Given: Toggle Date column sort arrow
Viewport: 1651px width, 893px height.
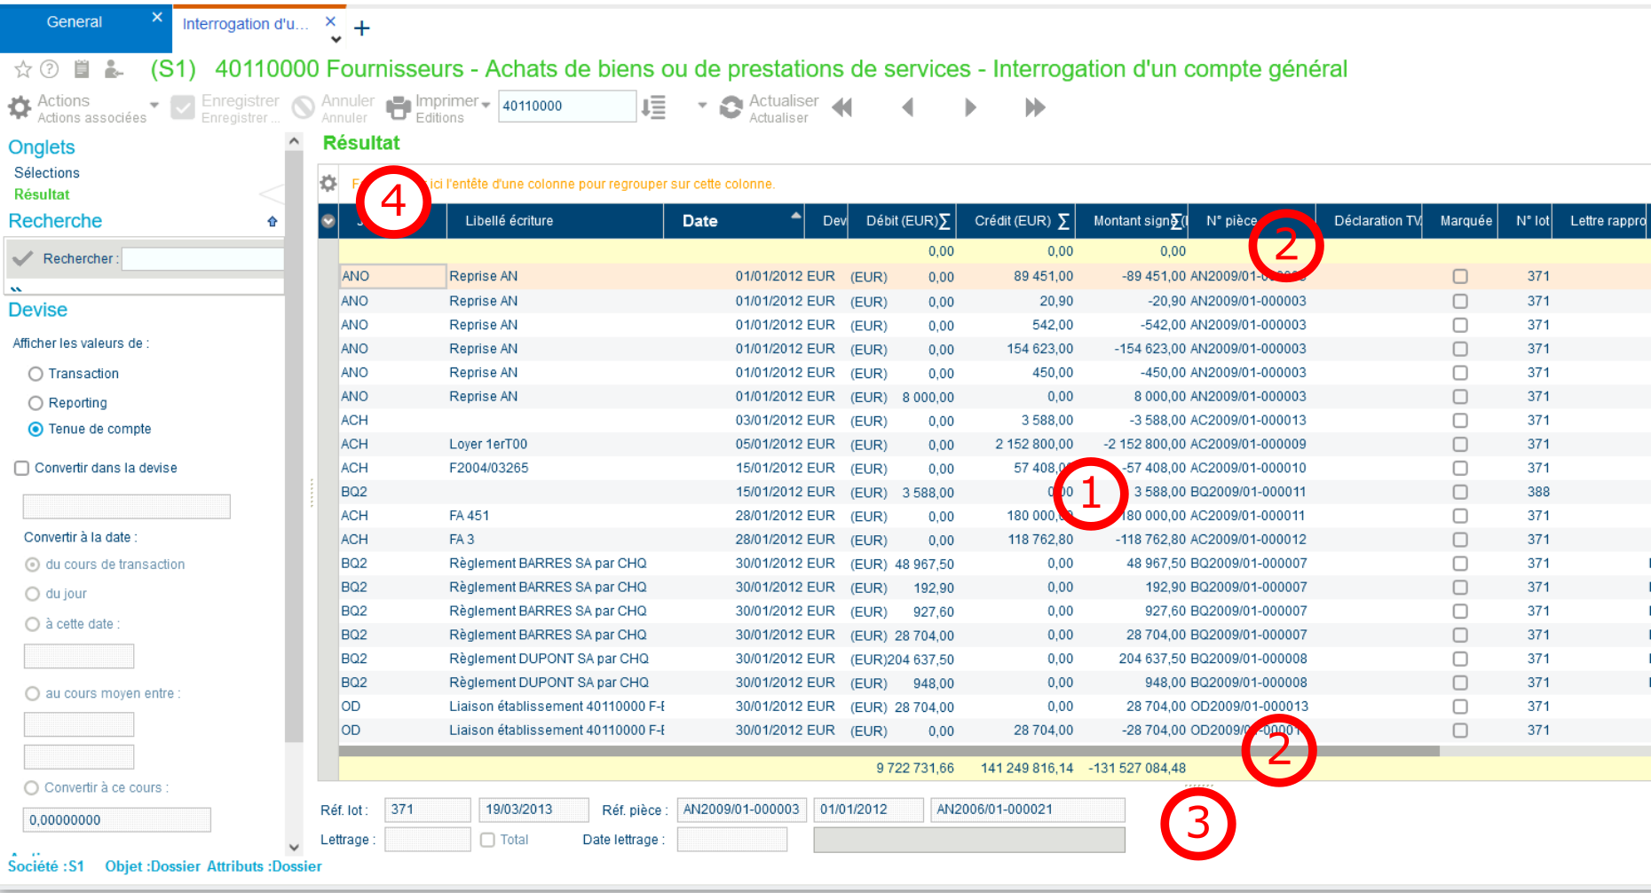Looking at the screenshot, I should pyautogui.click(x=796, y=216).
